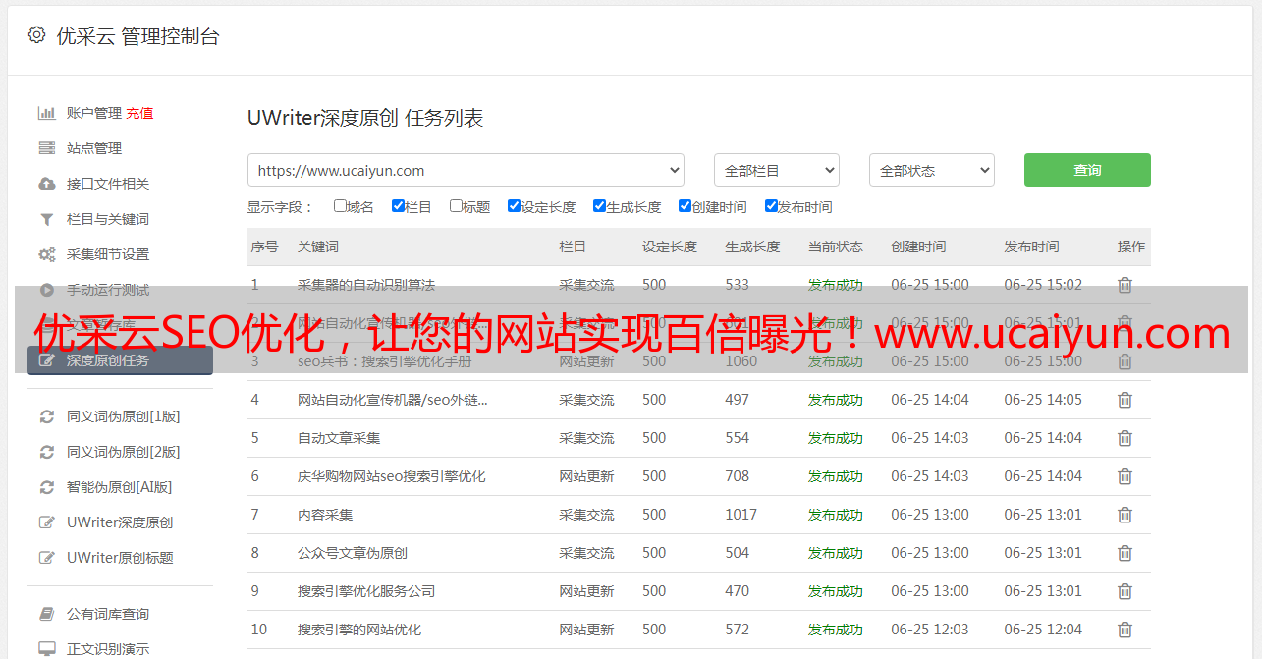Open the 全部栏目 dropdown
This screenshot has width=1262, height=659.
click(777, 170)
